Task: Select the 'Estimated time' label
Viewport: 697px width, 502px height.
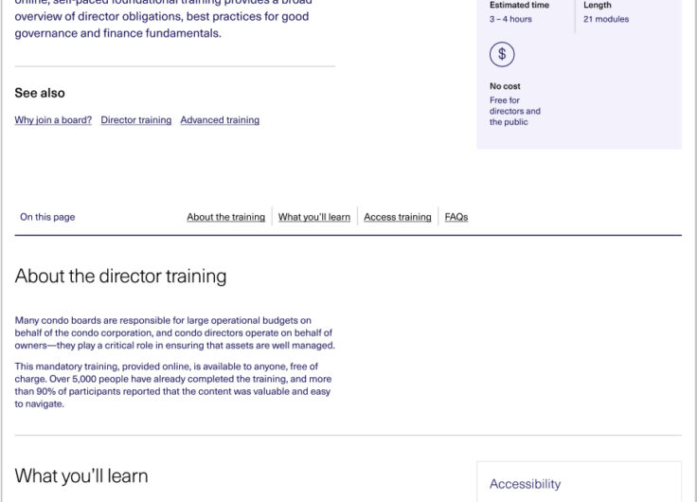Action: point(519,5)
